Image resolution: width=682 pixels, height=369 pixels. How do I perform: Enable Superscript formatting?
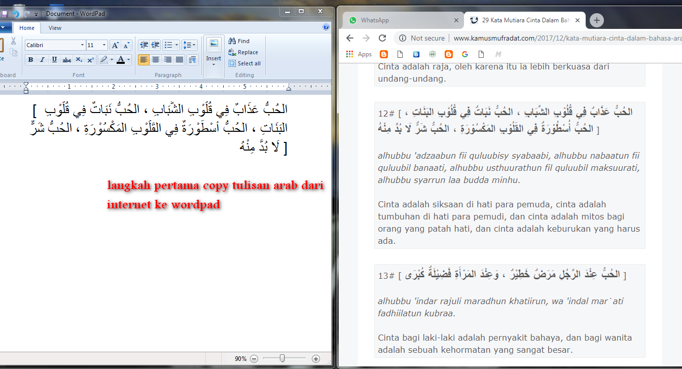(x=90, y=59)
